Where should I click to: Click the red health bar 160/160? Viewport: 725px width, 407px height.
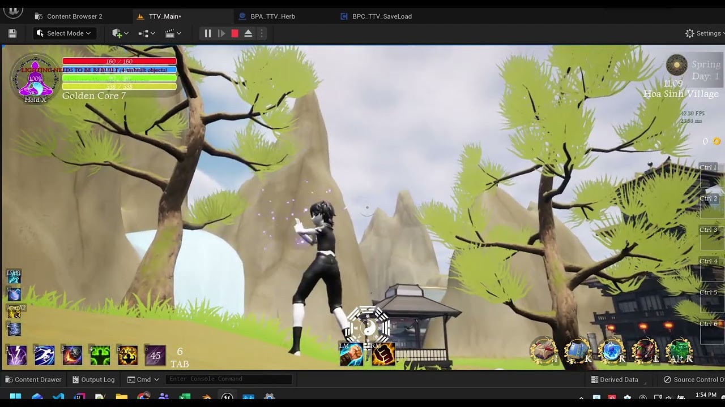120,61
